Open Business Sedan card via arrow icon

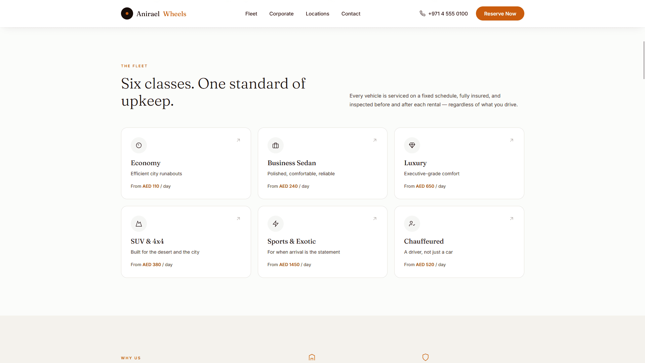click(x=375, y=140)
